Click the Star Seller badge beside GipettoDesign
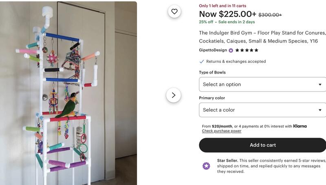This screenshot has width=326, height=185. tap(231, 50)
